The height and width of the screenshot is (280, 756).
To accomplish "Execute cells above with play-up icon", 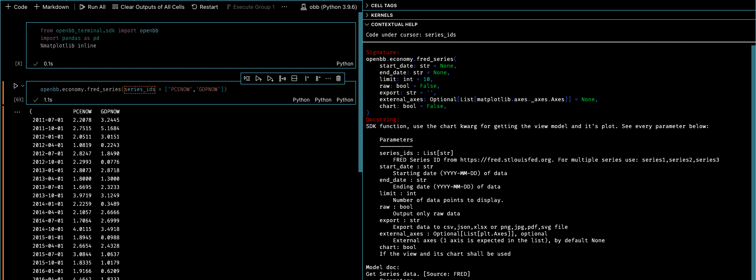I will point(259,79).
